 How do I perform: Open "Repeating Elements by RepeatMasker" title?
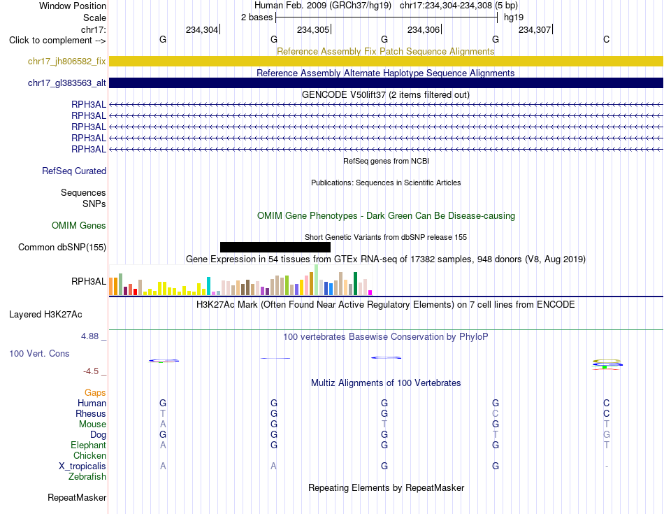coord(386,487)
